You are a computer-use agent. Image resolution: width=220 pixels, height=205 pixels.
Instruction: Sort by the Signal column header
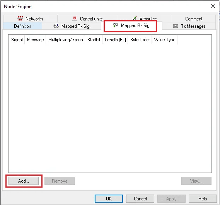[17, 40]
